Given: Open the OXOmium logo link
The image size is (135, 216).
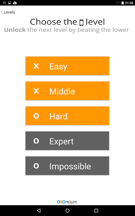Looking at the screenshot, I should point(67,202).
